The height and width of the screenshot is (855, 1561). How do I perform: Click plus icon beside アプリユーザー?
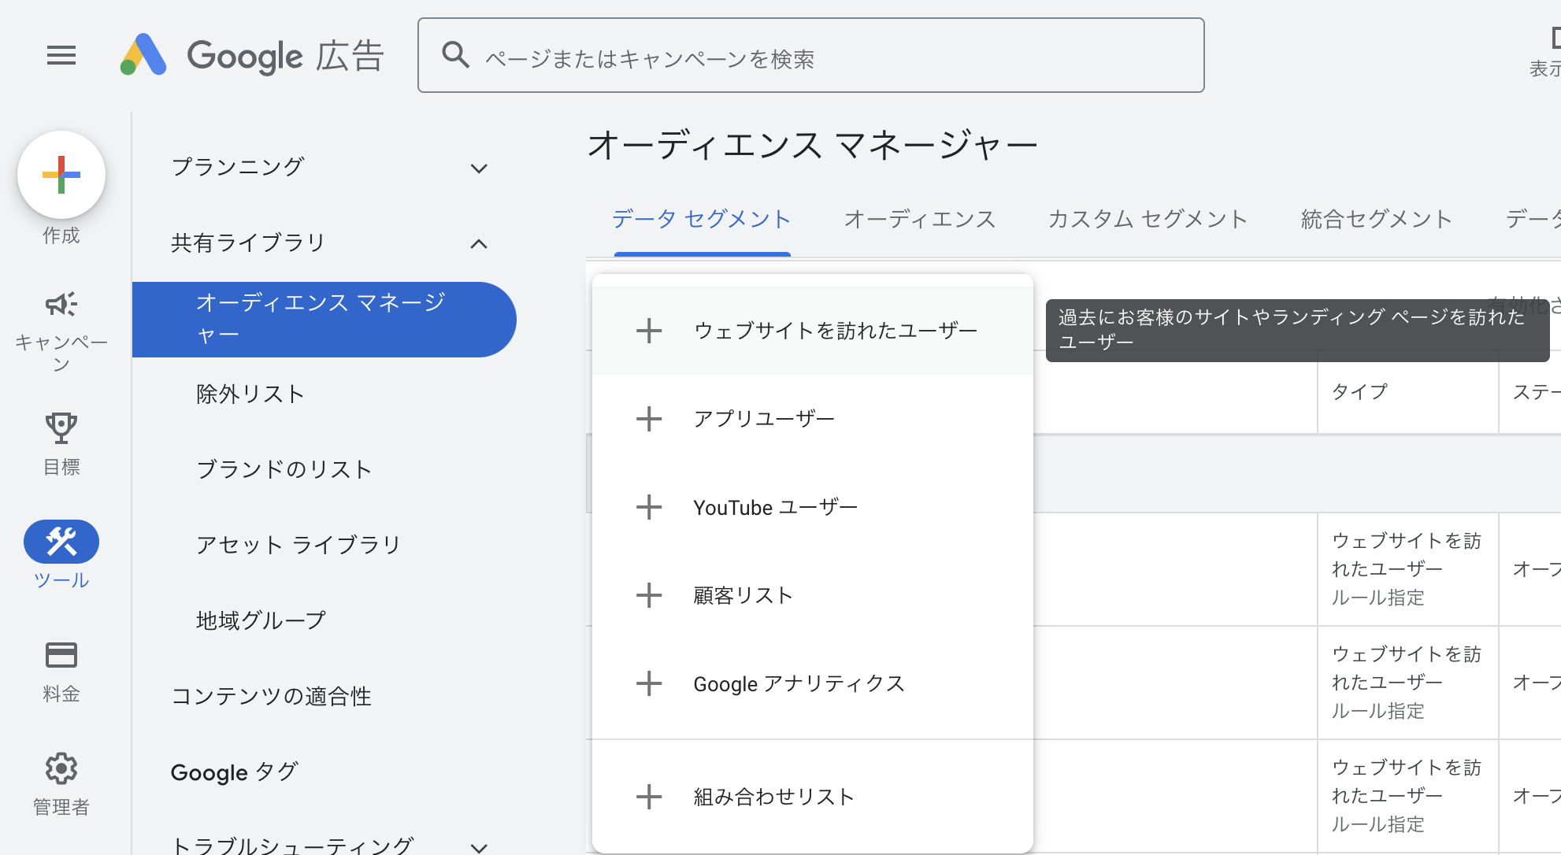coord(649,419)
